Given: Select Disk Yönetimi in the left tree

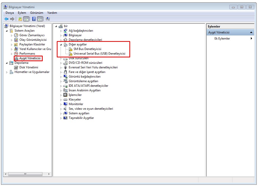Looking at the screenshot, I should (x=29, y=67).
